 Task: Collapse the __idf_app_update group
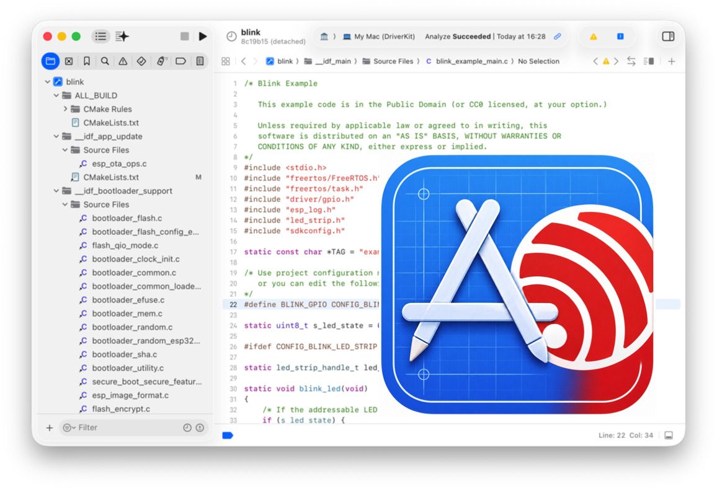[x=56, y=136]
